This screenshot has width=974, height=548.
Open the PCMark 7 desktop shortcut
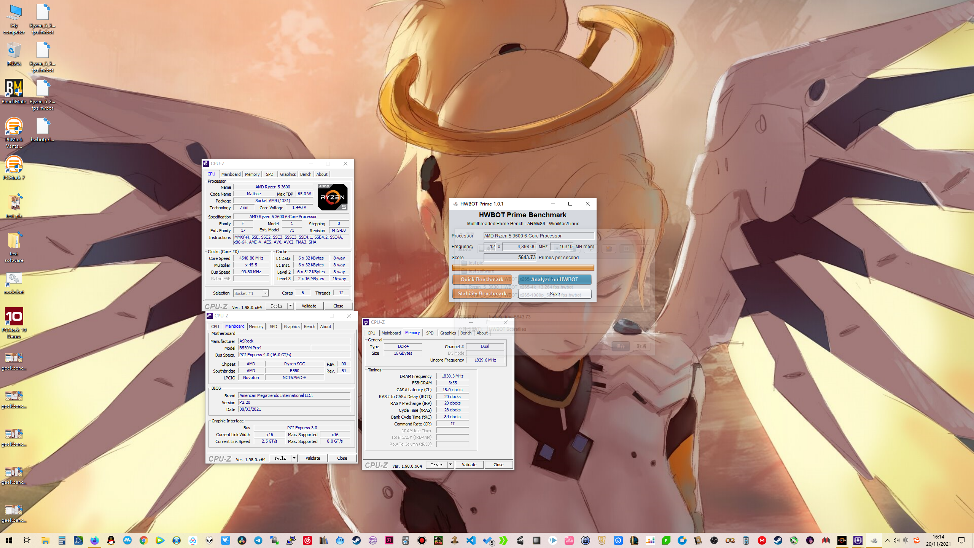click(x=14, y=168)
